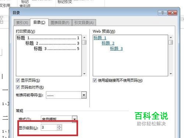The image size is (184, 138).
Task: Click the 标题 3 line in the print preview
Action: [x=57, y=48]
